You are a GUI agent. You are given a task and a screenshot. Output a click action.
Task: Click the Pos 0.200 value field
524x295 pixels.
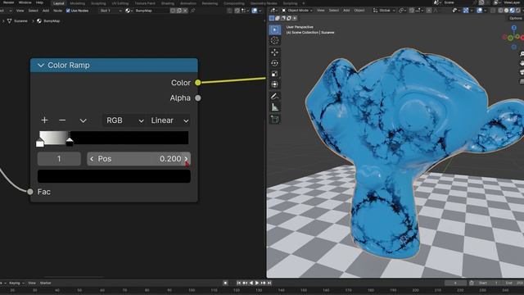(139, 159)
